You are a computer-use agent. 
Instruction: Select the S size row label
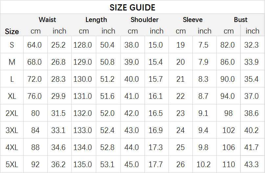[x=12, y=45]
